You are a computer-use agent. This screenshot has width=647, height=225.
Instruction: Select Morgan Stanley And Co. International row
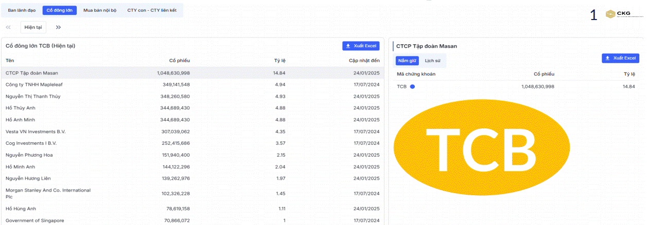click(x=193, y=194)
